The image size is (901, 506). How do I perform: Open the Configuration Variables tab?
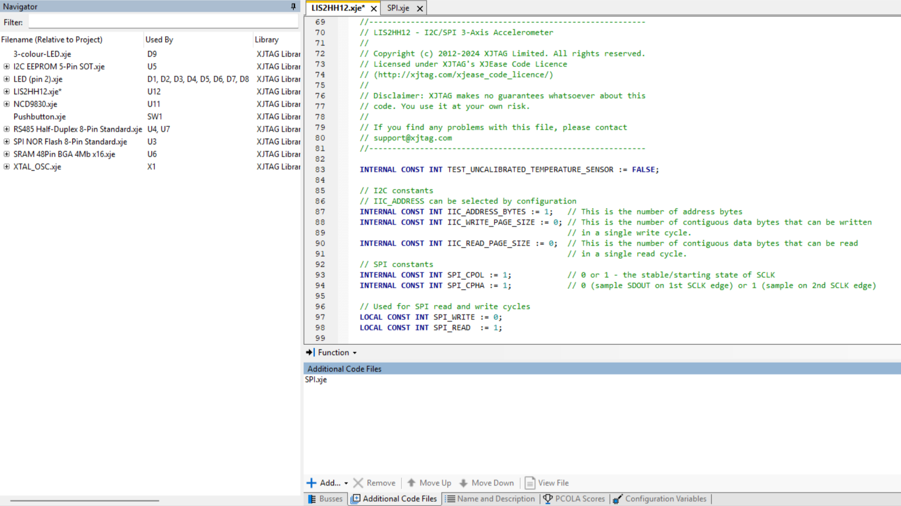(660, 499)
